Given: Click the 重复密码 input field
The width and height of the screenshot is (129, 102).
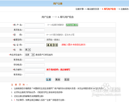Looking at the screenshot, I should pyautogui.click(x=35, y=40).
